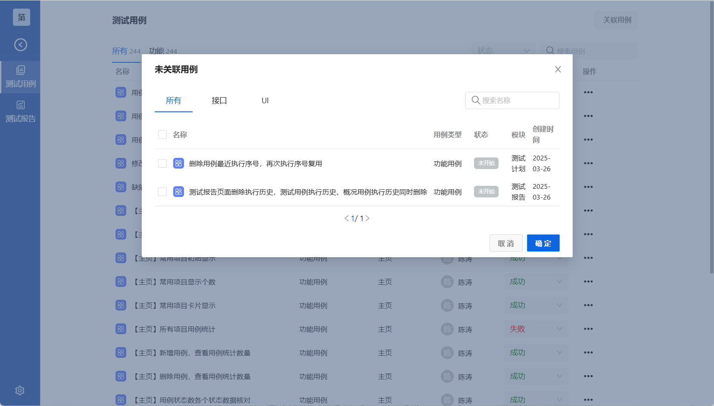Click the 用例类型 column header
714x406 pixels.
tap(448, 135)
